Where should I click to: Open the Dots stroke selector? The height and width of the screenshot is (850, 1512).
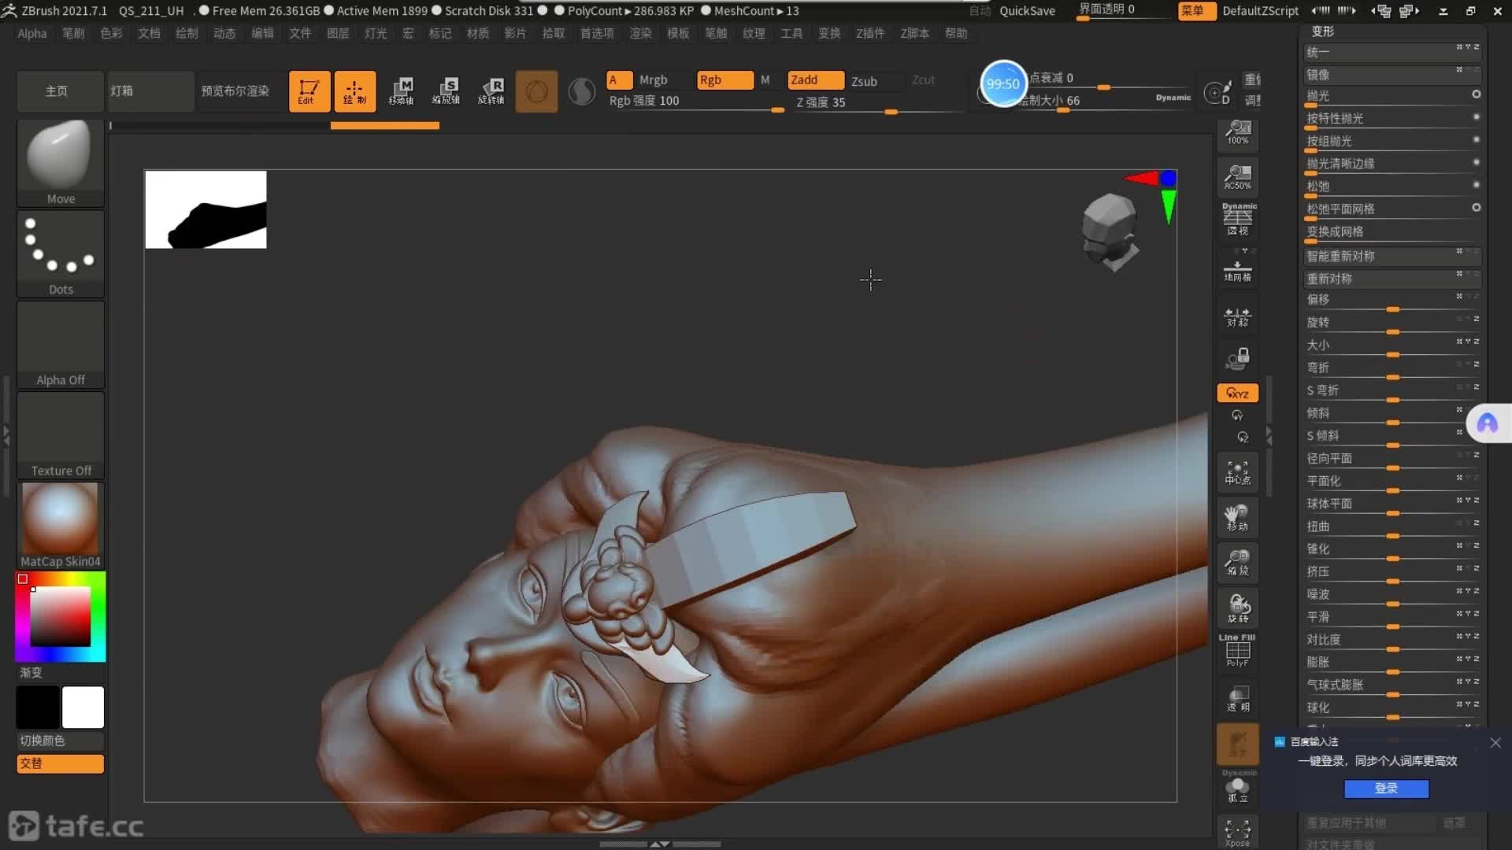(61, 253)
